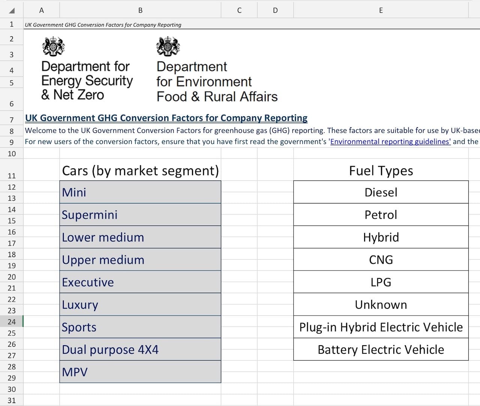This screenshot has height=406, width=480.
Task: Select the 'Executive' cell
Action: 140,282
